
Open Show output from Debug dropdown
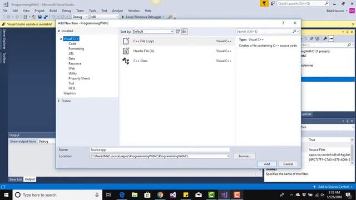click(x=46, y=141)
